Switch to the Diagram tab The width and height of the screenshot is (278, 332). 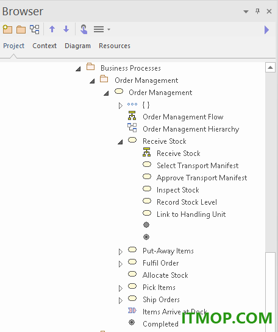click(x=78, y=46)
